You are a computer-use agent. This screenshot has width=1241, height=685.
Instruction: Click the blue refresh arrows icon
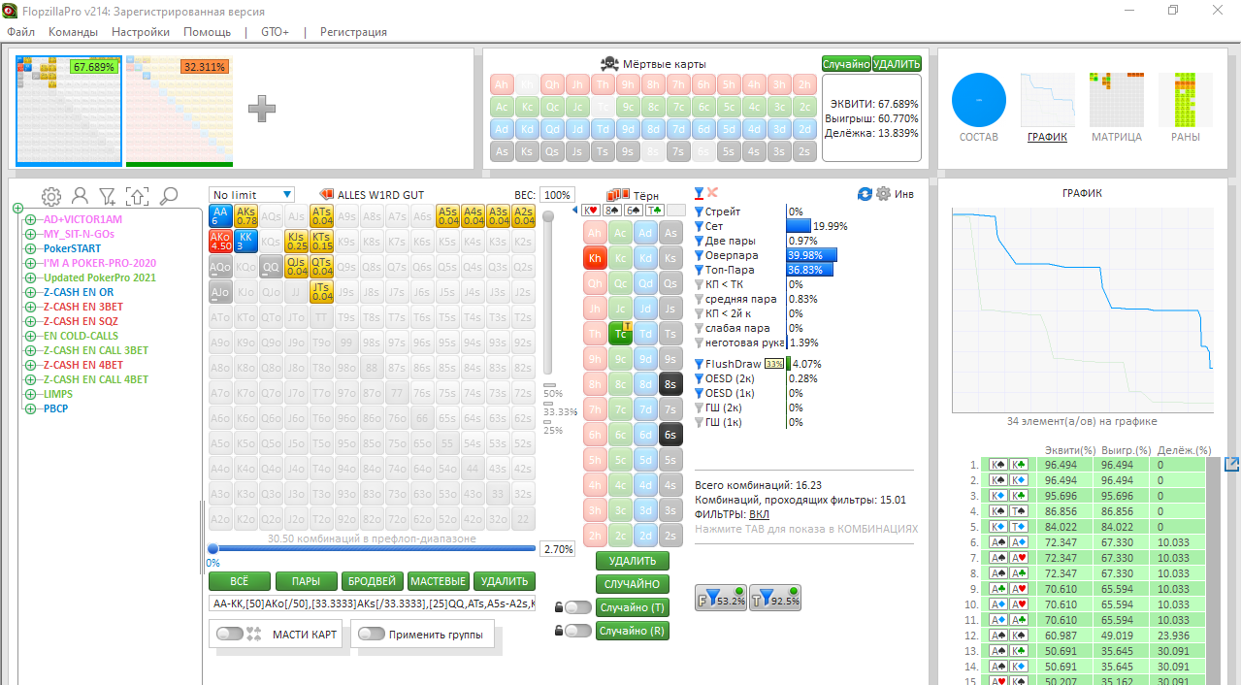865,193
